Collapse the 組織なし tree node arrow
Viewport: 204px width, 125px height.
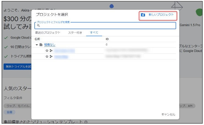tap(37, 45)
